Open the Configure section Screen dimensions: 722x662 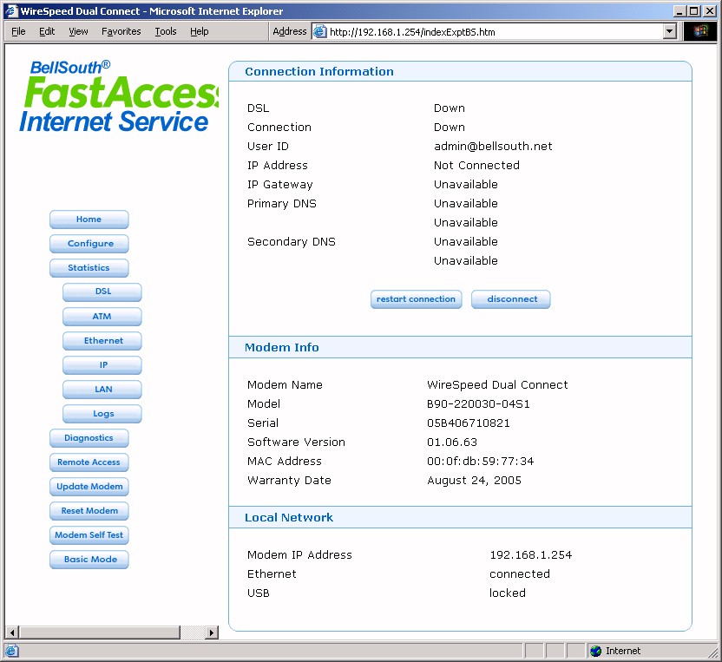point(89,244)
